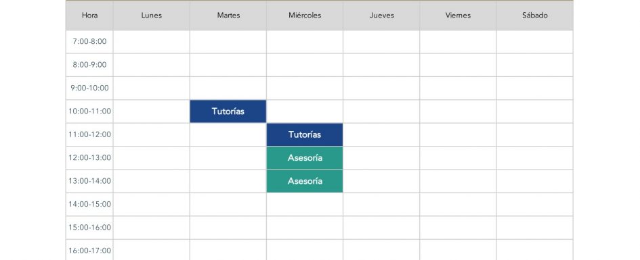This screenshot has width=640, height=260.
Task: Open the Asesoría block at 12:00-13:00
Action: [x=305, y=158]
